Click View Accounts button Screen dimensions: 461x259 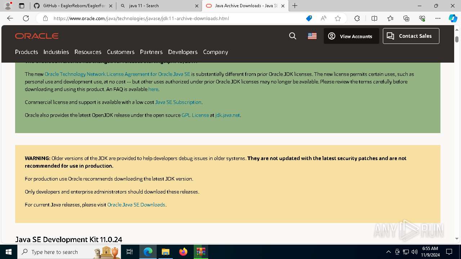pyautogui.click(x=351, y=36)
